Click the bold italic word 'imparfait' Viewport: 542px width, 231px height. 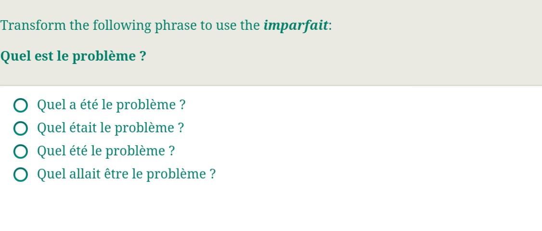[296, 26]
